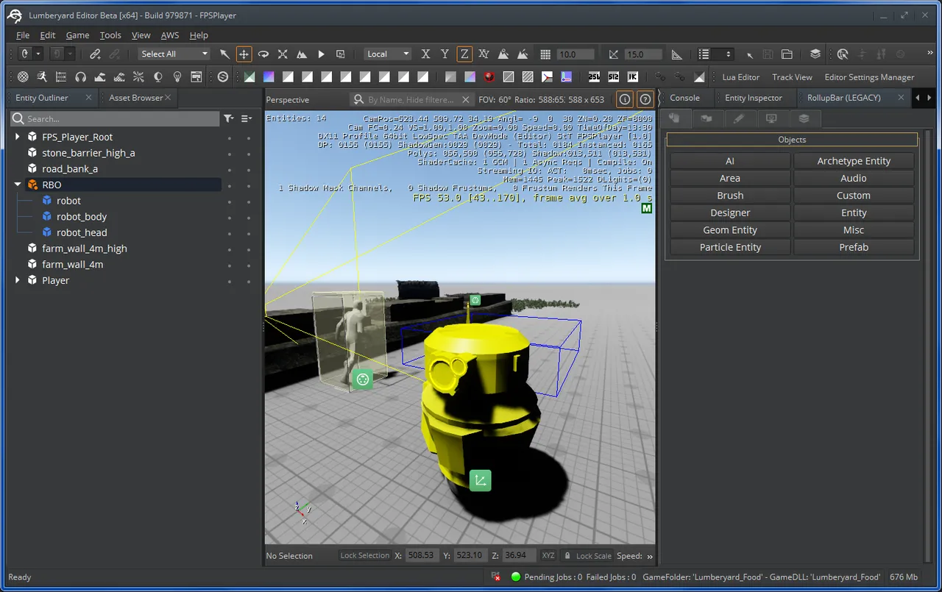Switch to Console tab
This screenshot has height=592, width=942.
pos(684,98)
